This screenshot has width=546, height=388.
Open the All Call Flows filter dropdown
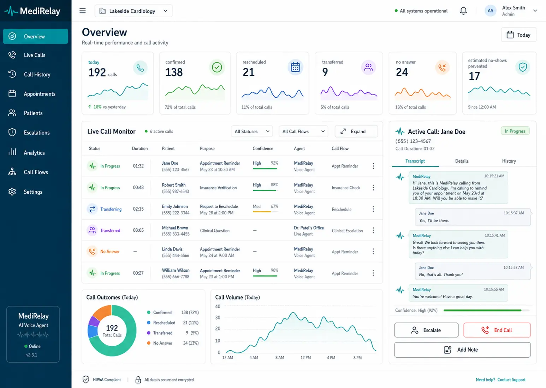(x=303, y=132)
